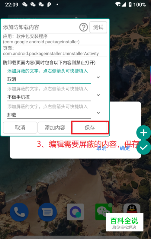Tap the battery indicator in status bar
Image resolution: width=151 pixels, height=239 pixels.
(130, 5)
